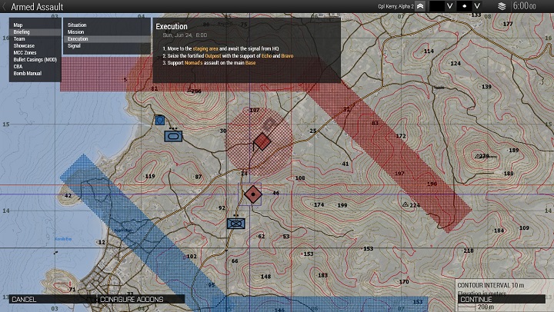Click the red diamond flag marker in the circle
Screen dimensions: 554x312
click(x=262, y=142)
